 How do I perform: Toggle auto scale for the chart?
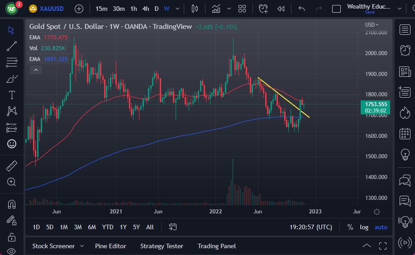(x=381, y=227)
